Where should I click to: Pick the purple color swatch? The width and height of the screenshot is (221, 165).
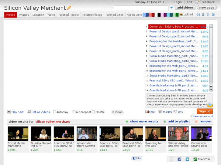(x=165, y=15)
